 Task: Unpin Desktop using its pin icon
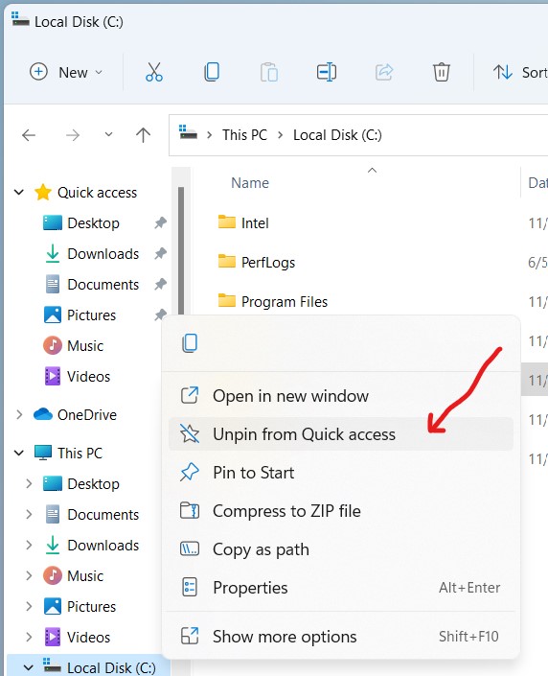tap(160, 222)
